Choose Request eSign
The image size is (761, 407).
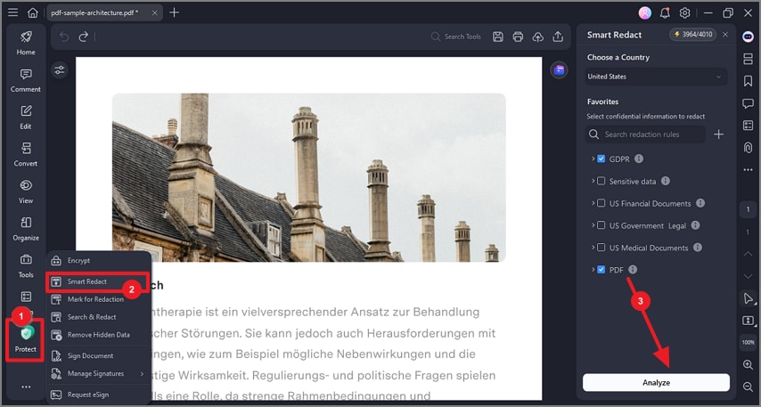click(99, 395)
